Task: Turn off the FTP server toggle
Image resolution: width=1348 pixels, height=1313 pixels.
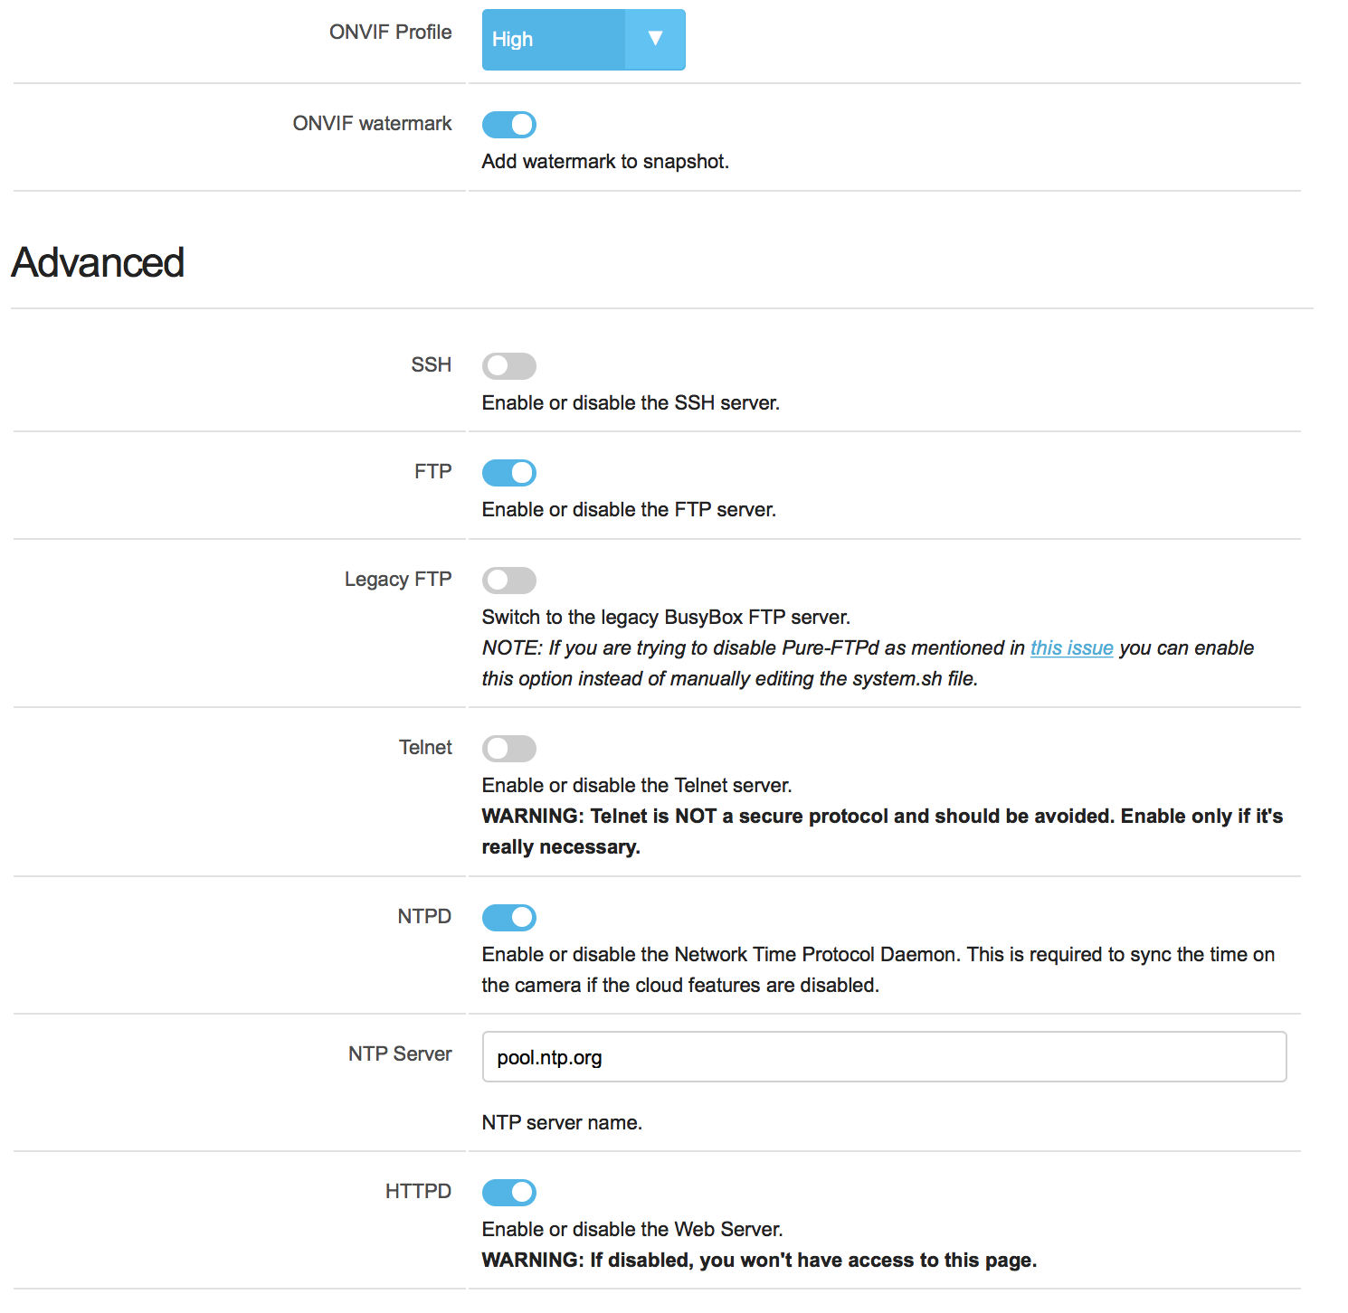Action: pos(509,473)
